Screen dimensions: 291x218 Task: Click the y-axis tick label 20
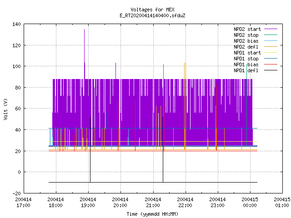18,151
